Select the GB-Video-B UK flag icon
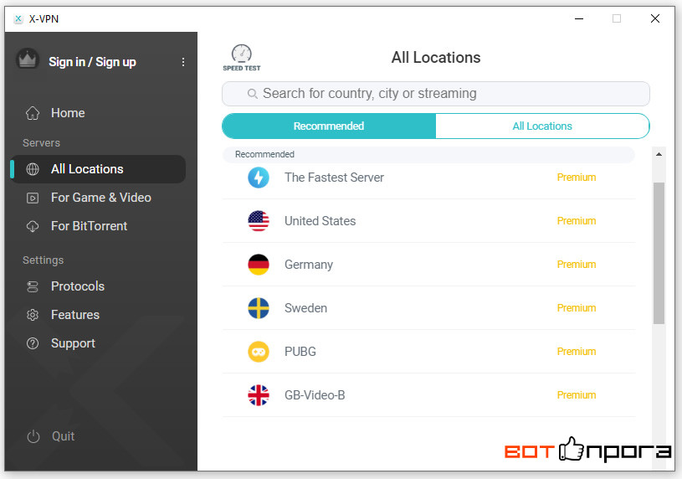This screenshot has width=682, height=479. pyautogui.click(x=259, y=395)
